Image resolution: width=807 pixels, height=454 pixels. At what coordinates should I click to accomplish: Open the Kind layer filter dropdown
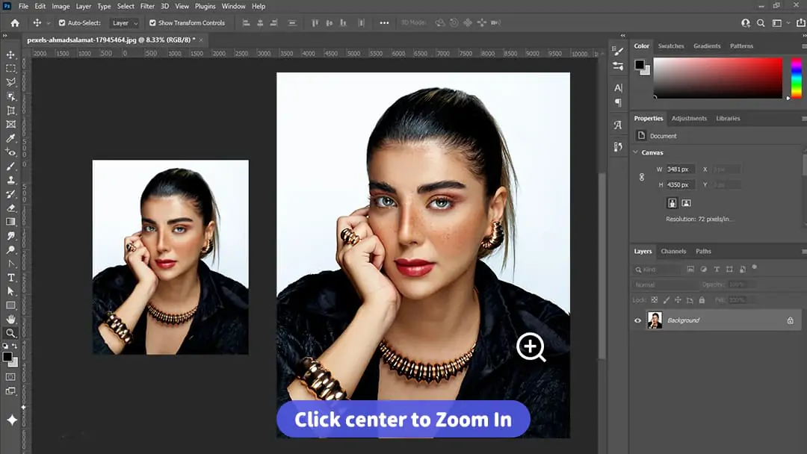point(658,270)
